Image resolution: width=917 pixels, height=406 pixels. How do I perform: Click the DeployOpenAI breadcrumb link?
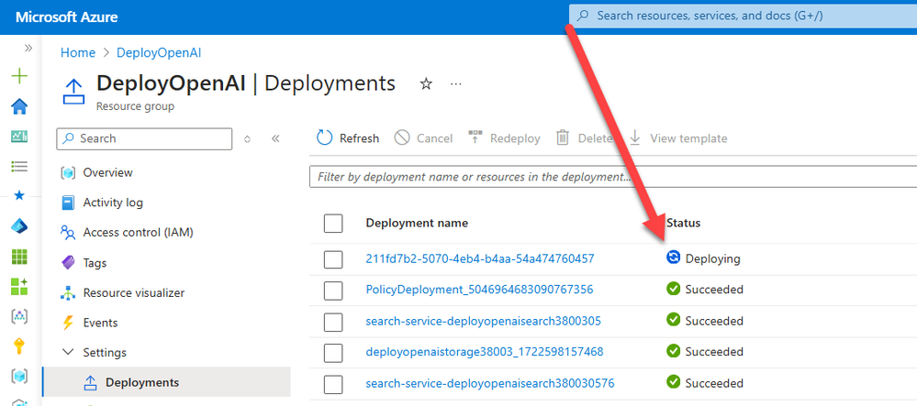coord(159,52)
